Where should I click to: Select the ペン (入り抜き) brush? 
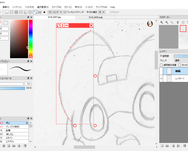pos(14,127)
